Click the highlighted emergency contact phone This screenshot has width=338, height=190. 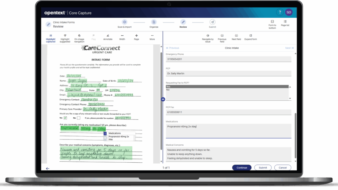click(x=96, y=104)
